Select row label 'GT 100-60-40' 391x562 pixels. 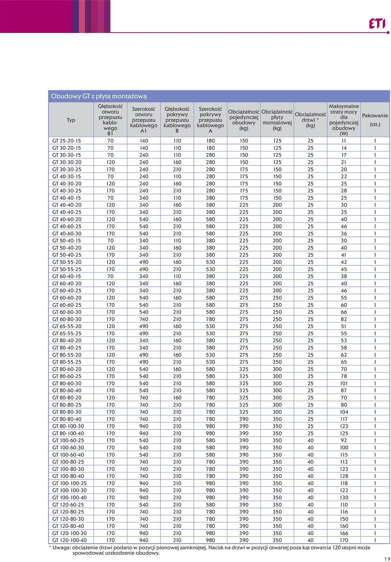click(x=68, y=455)
